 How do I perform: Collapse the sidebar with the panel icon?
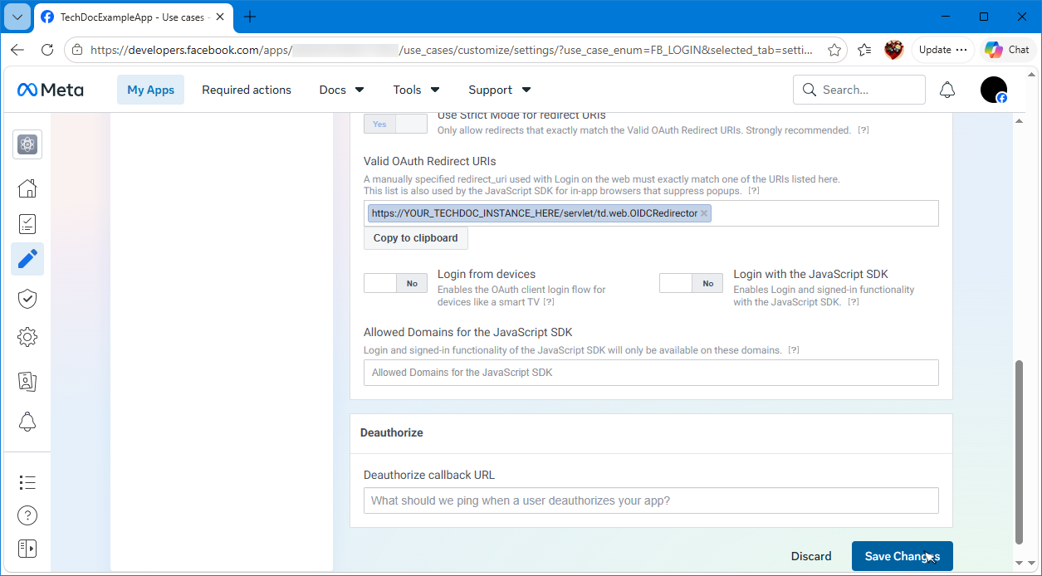point(27,549)
